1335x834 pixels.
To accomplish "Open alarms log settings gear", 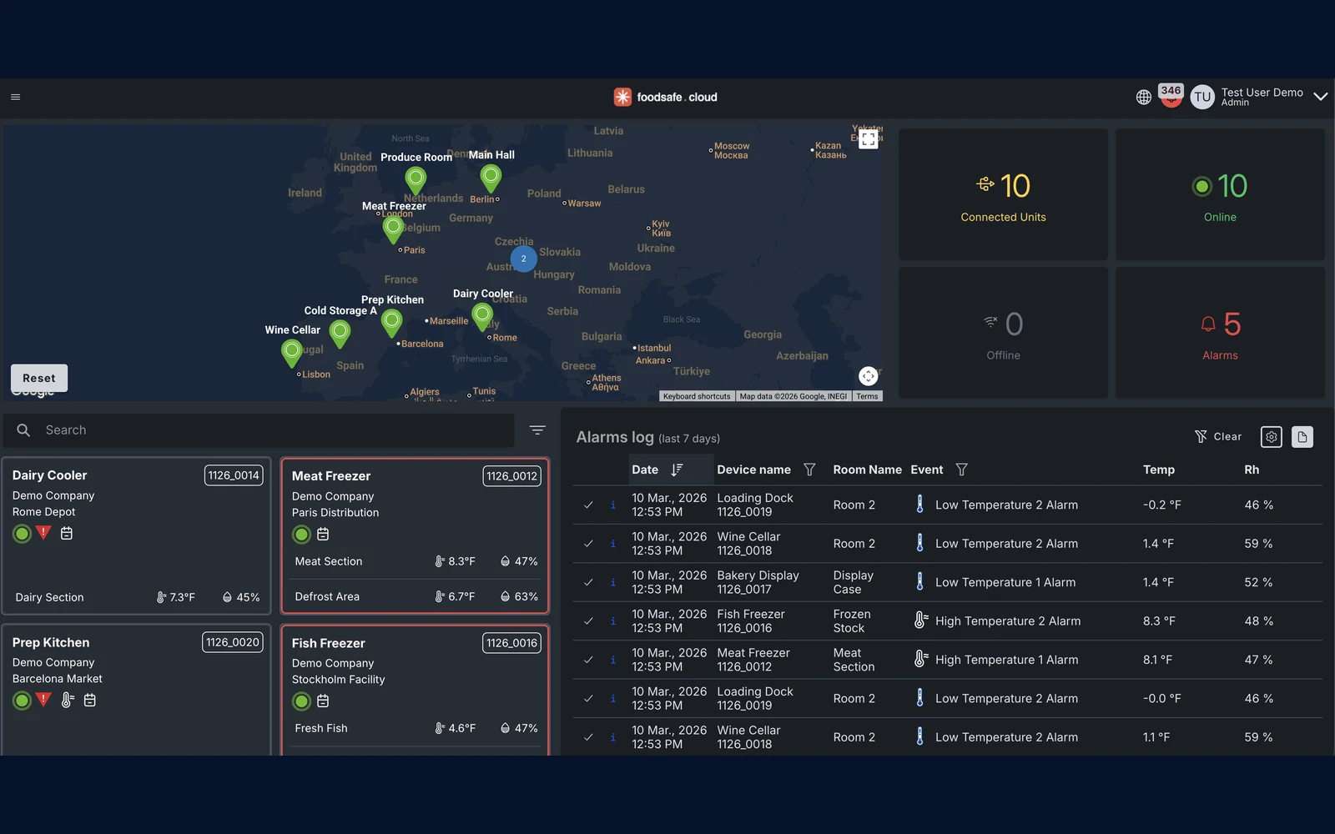I will [x=1271, y=437].
